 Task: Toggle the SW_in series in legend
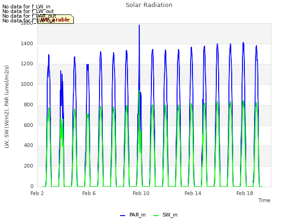[165, 215]
